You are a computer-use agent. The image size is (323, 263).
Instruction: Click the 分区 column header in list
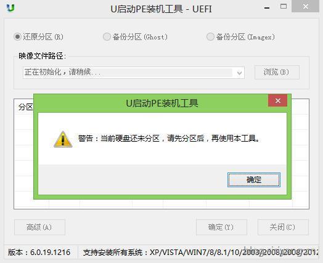click(x=25, y=107)
